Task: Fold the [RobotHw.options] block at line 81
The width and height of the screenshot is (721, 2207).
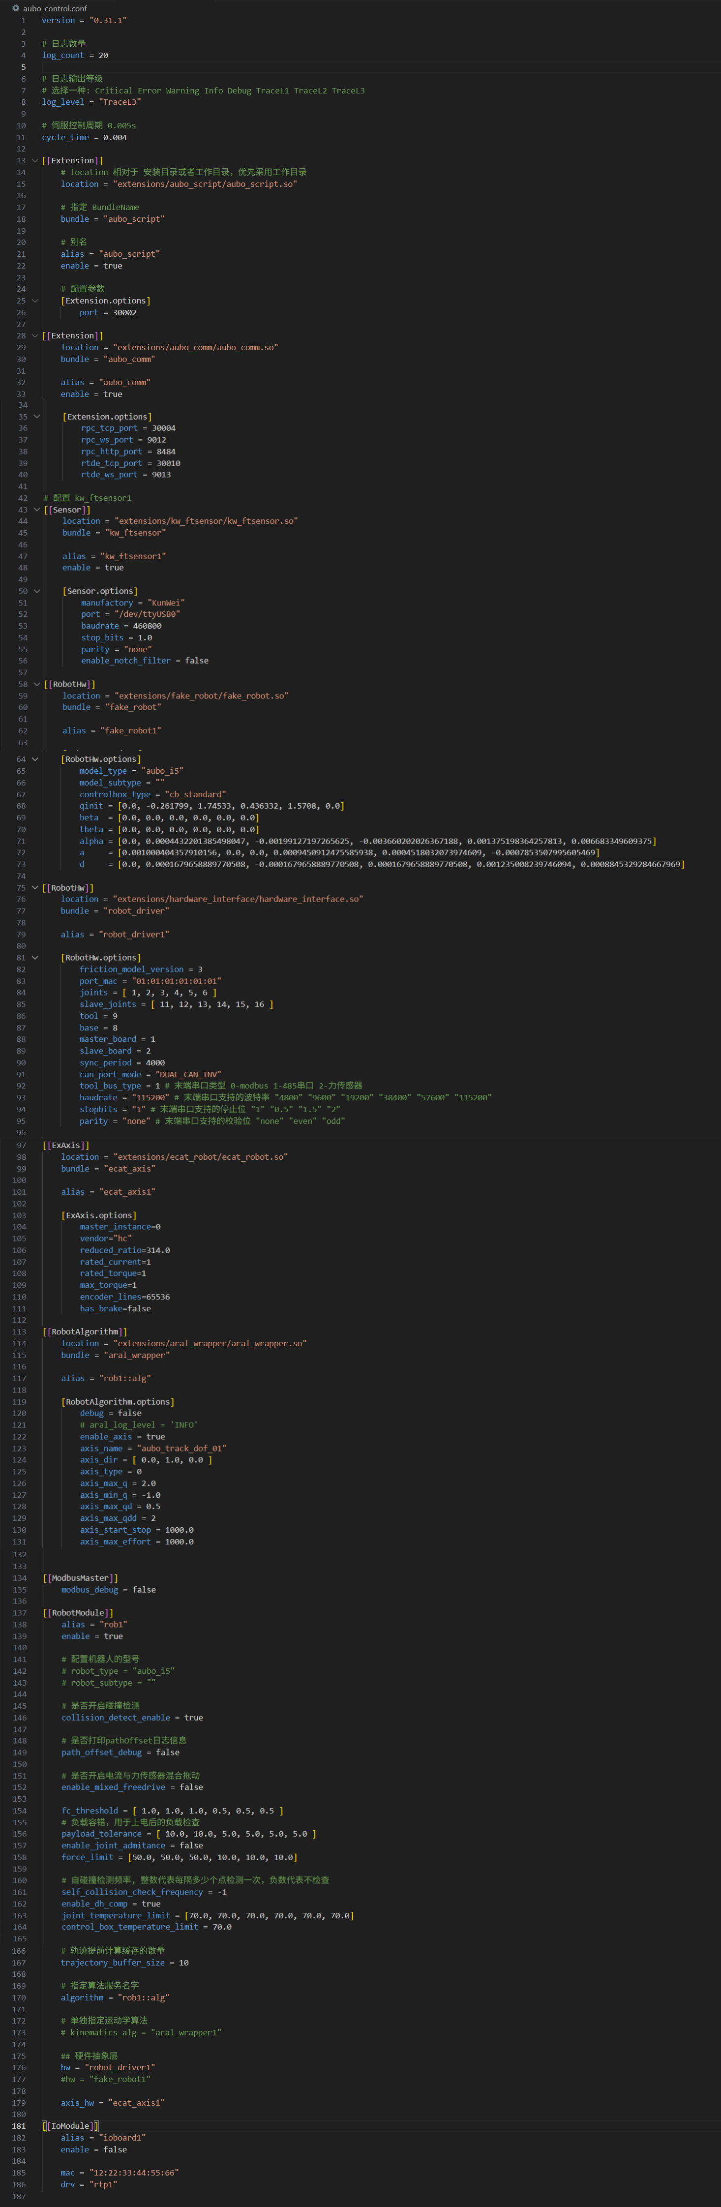Action: coord(35,958)
